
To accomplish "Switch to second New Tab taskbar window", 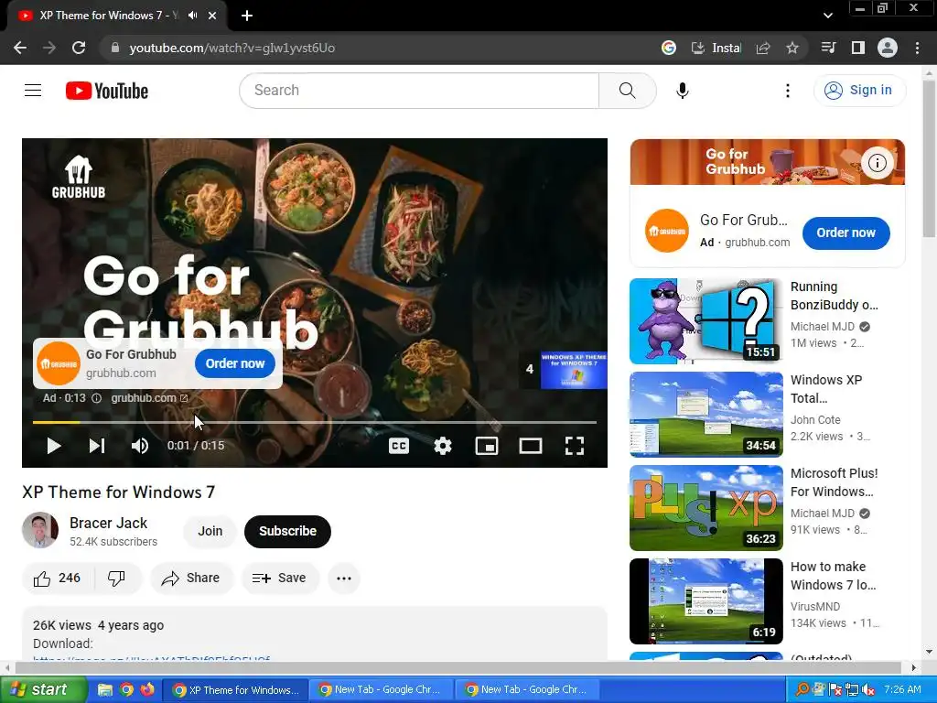I will [527, 690].
